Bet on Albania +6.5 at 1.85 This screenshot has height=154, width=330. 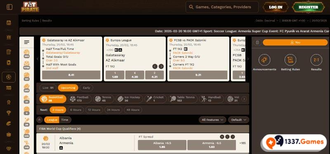pyautogui.click(x=162, y=145)
